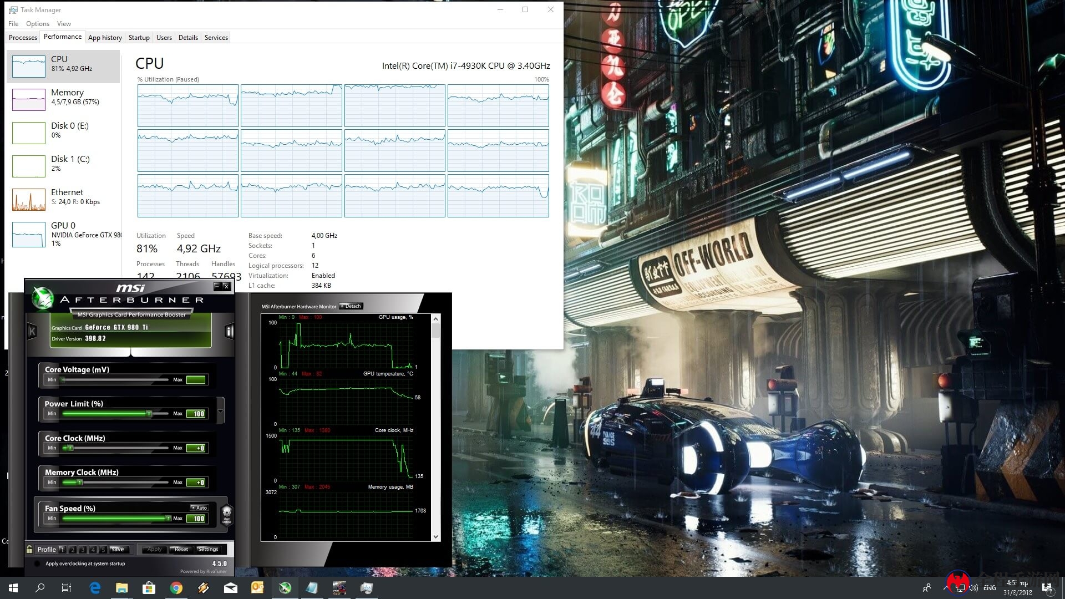Click the Afterburner profile Save button

pos(119,549)
